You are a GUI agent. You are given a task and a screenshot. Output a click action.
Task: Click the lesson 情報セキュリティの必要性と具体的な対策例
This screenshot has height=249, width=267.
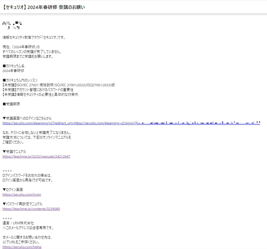(x=40, y=94)
